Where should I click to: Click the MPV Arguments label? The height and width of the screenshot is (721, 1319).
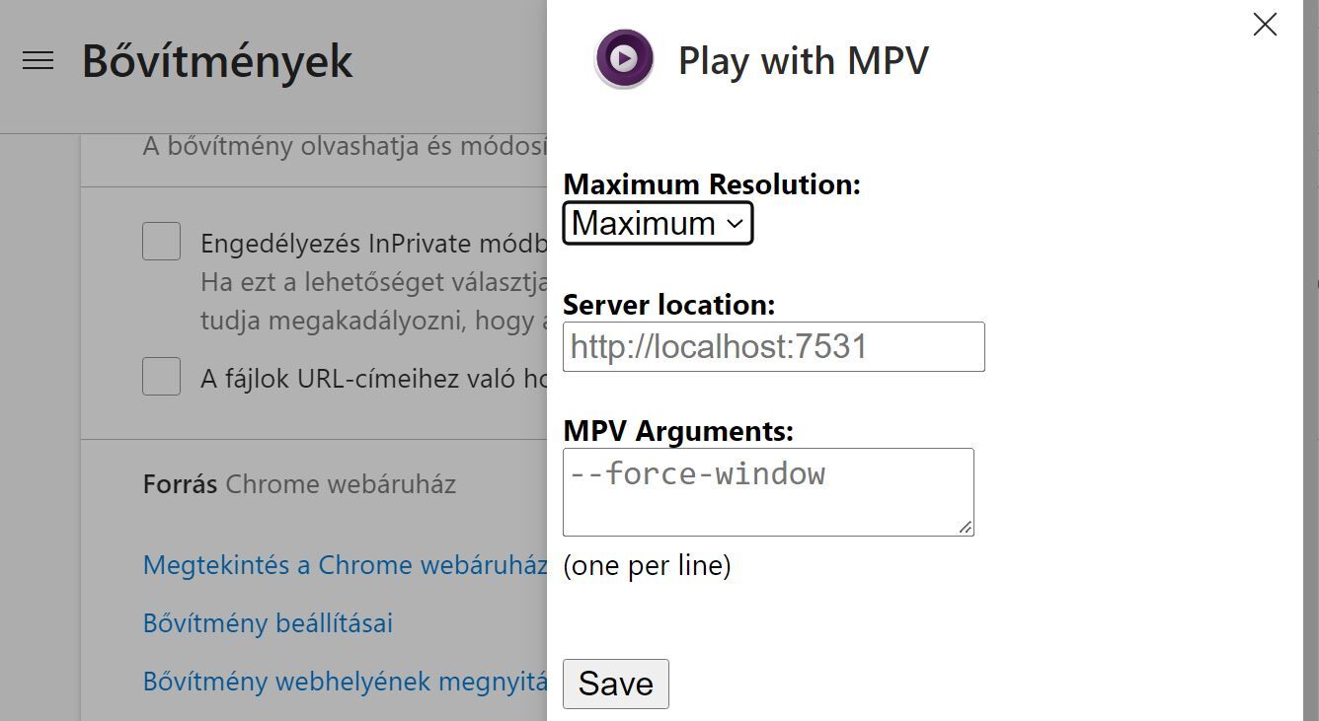(x=677, y=431)
